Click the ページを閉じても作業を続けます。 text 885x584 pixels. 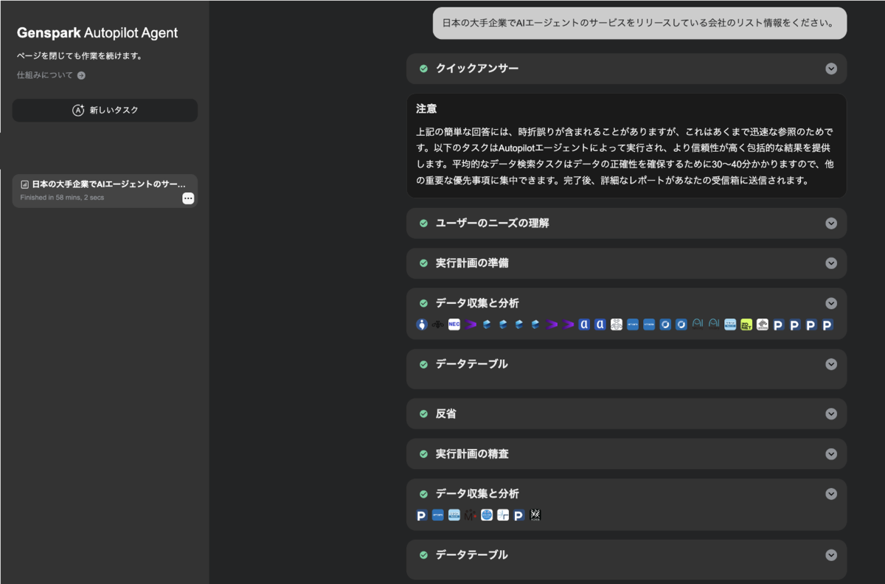coord(80,56)
